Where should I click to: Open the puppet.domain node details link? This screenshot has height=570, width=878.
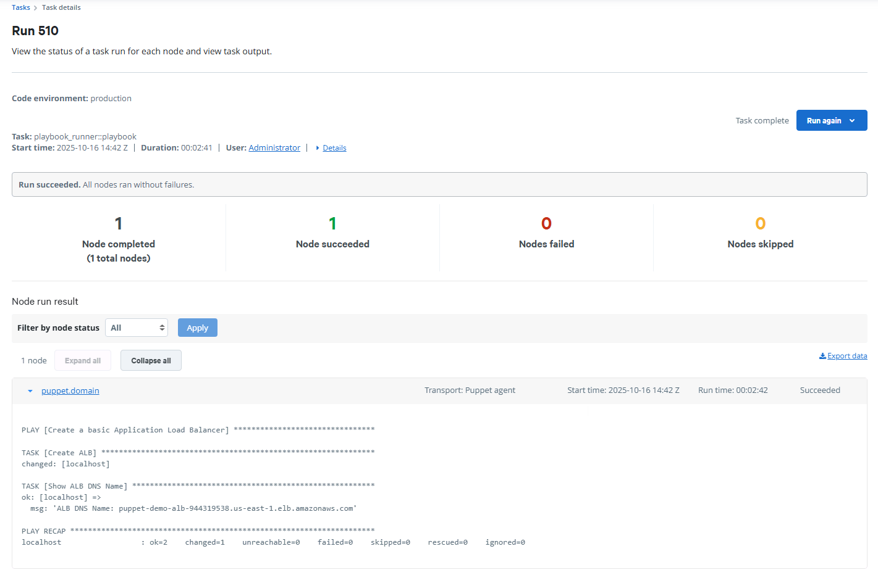coord(70,390)
